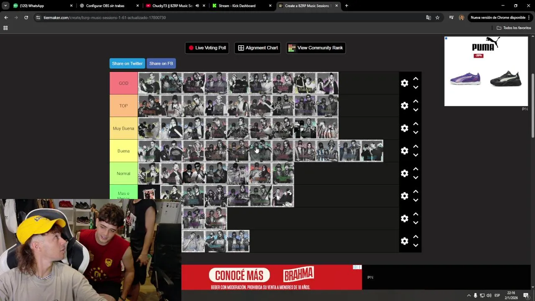The image size is (535, 301).
Task: Click the Live Voting Poll button
Action: [x=207, y=48]
